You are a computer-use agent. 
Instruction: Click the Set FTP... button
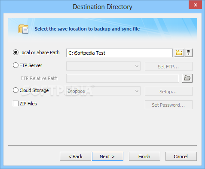pyautogui.click(x=168, y=67)
